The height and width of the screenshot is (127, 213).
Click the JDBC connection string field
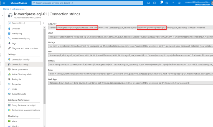pos(131,37)
